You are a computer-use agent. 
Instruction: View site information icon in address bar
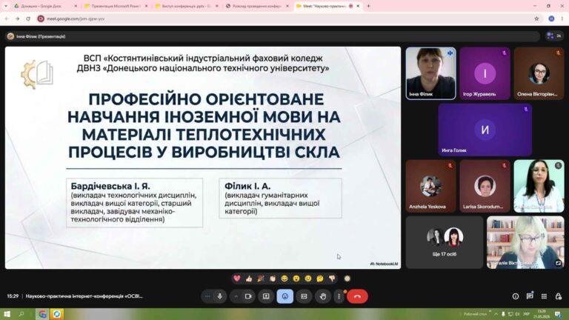click(x=41, y=19)
